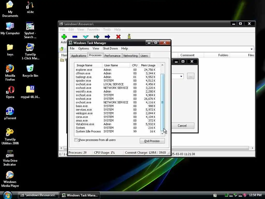Select mypal-68.14 archive on desktop
Viewport: 265px width, 199px height.
[x=30, y=92]
